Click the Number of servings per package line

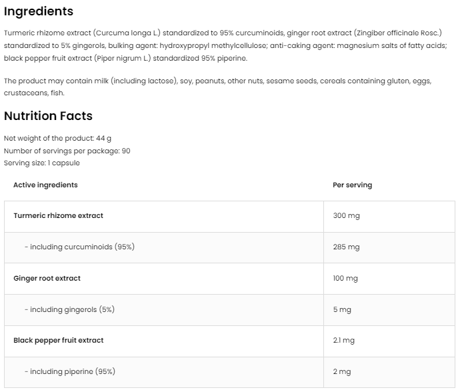[67, 151]
